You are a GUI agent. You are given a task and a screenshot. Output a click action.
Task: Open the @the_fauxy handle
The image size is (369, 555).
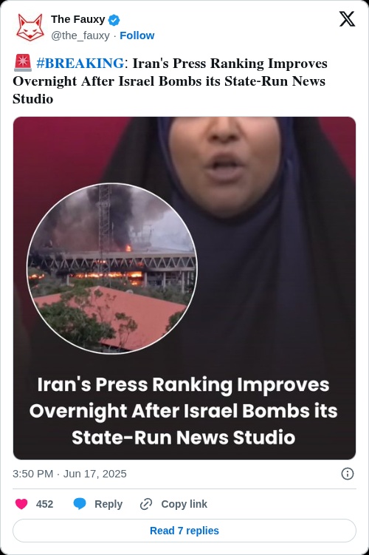(x=80, y=35)
